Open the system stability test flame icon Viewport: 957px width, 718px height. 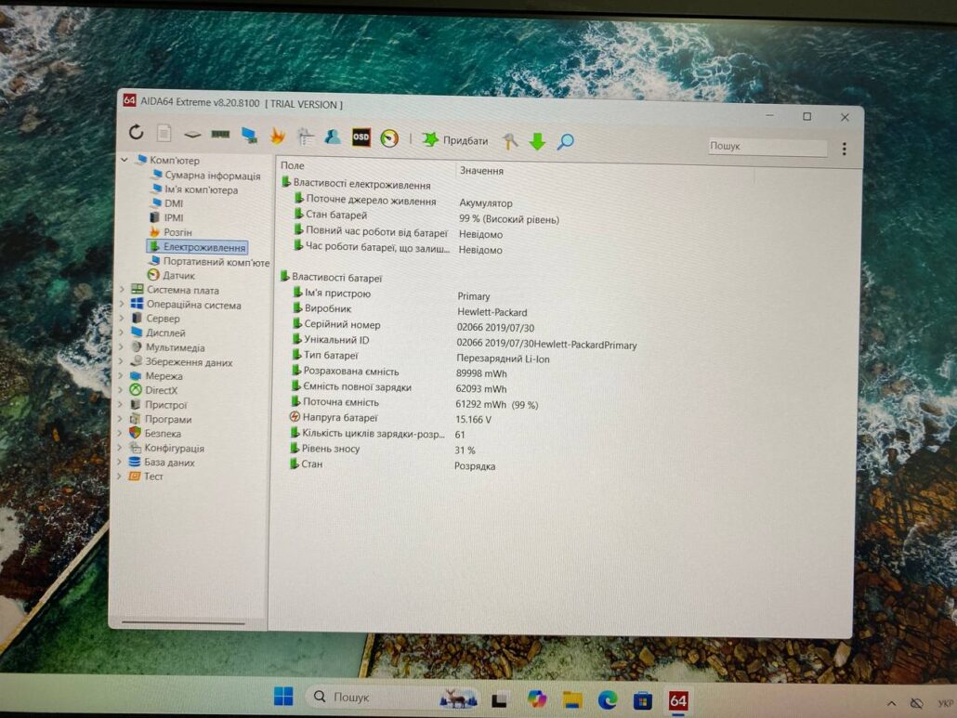277,137
